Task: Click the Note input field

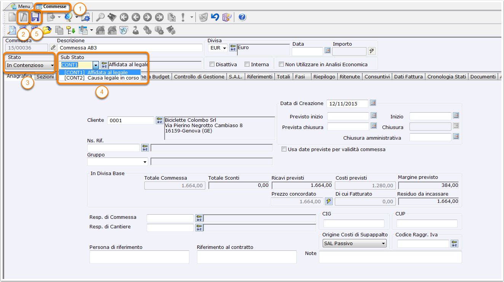Action: 390,257
